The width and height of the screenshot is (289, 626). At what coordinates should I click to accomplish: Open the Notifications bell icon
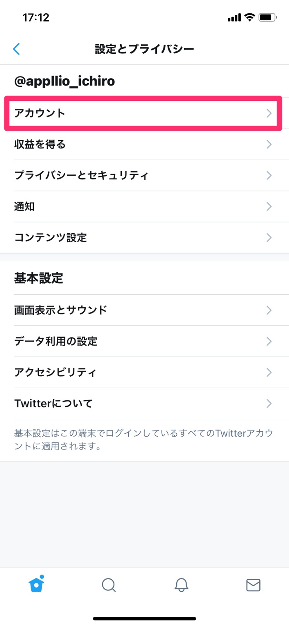tap(181, 585)
